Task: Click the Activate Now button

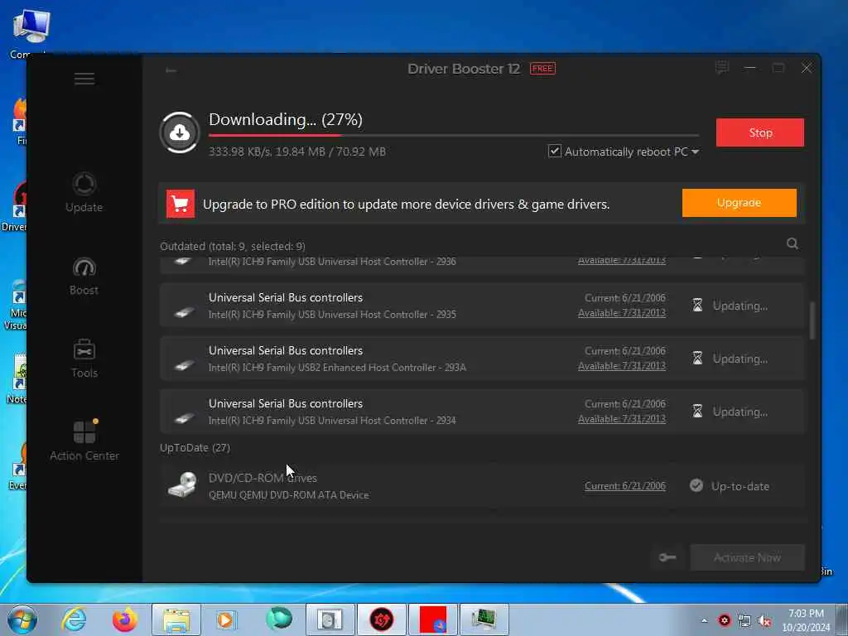Action: point(747,557)
